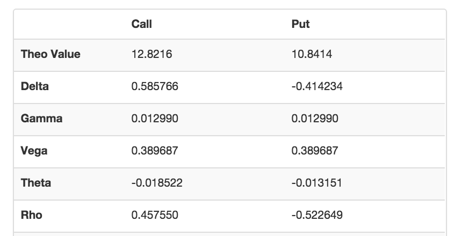Click the Call Rho value 0.457550

155,215
